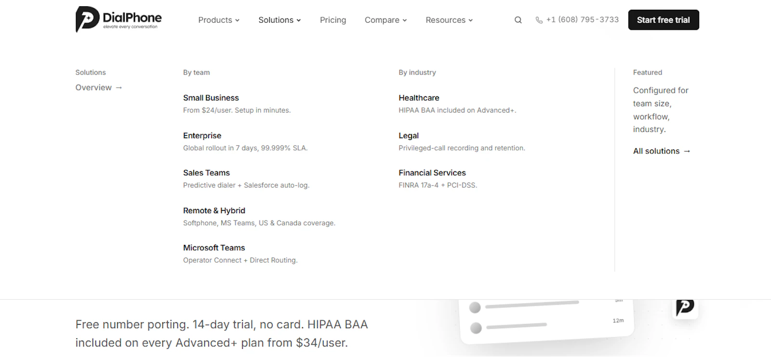
Task: Click the DialPhone logo
Action: 119,19
